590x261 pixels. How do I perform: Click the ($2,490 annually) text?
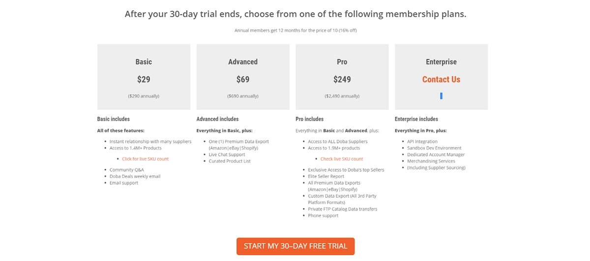click(x=342, y=96)
